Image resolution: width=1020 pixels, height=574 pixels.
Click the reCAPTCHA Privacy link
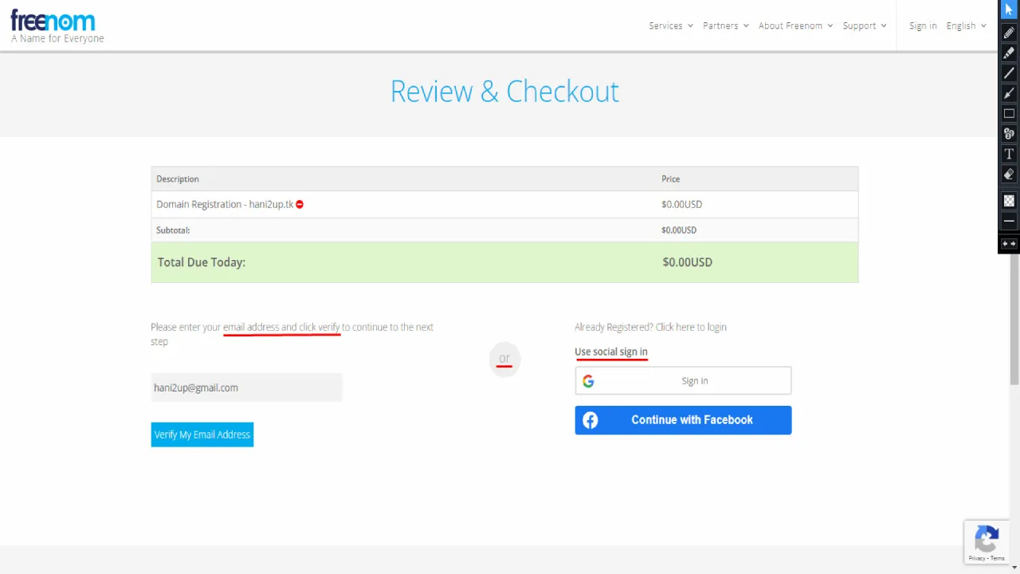(977, 559)
